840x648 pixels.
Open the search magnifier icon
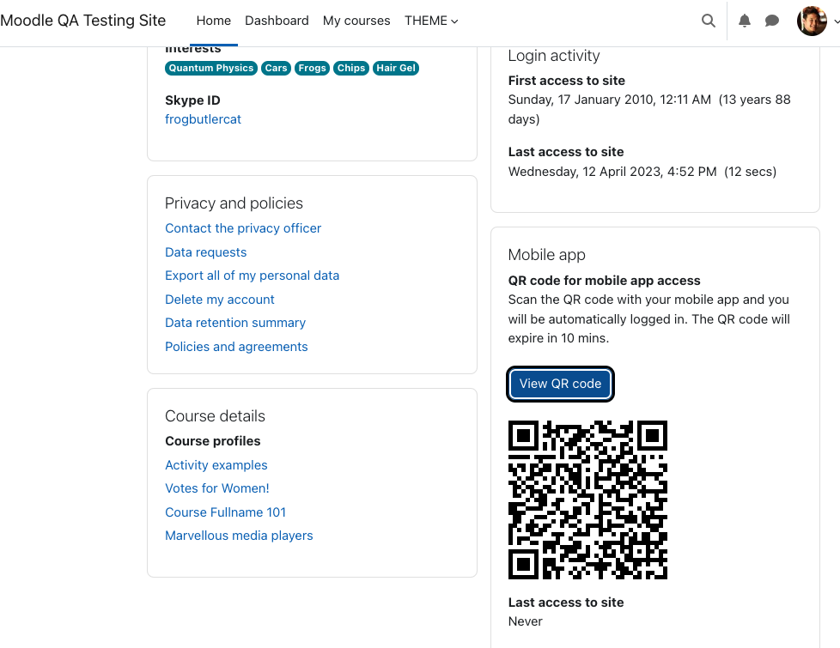709,21
